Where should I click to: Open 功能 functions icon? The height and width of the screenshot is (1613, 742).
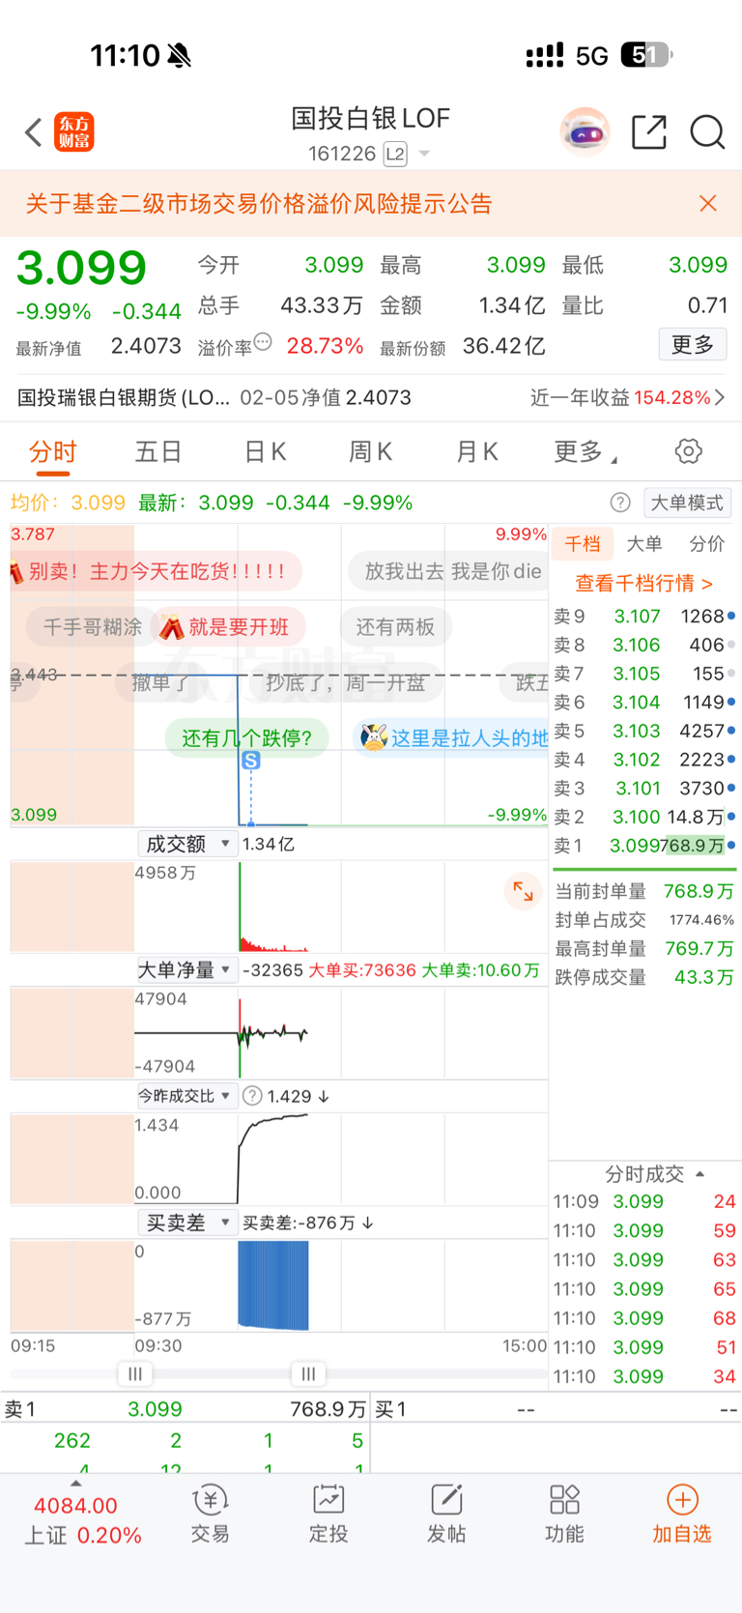[x=564, y=1514]
